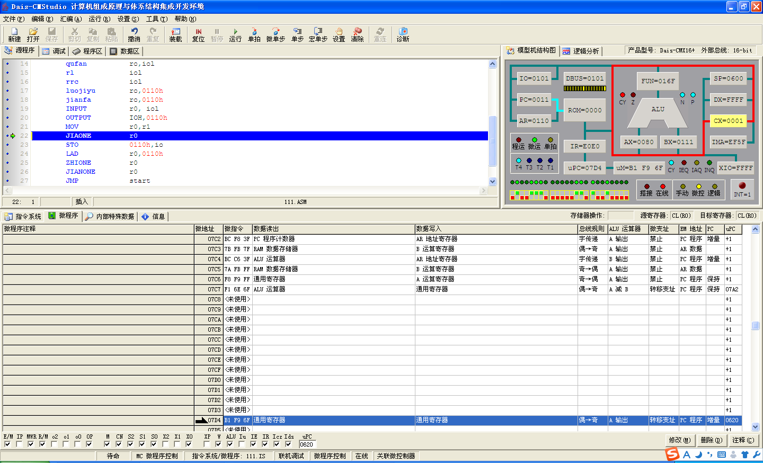The width and height of the screenshot is (763, 463).
Task: Toggle the XP checkbox
Action: (207, 444)
